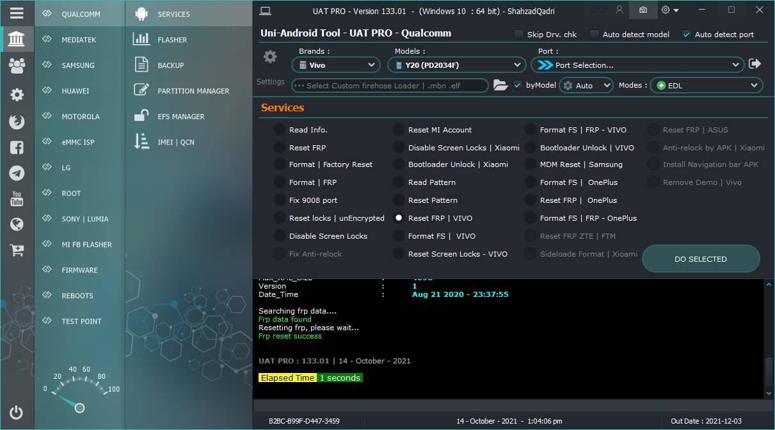
Task: Click the shopping cart sidebar icon
Action: pyautogui.click(x=17, y=250)
